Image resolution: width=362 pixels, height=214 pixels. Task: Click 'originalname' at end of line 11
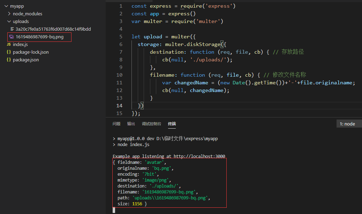(x=334, y=83)
